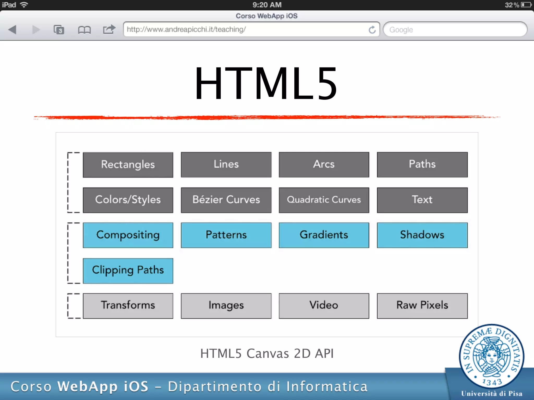This screenshot has height=400, width=534.
Task: Tap the iPad label in status bar
Action: pyautogui.click(x=9, y=5)
